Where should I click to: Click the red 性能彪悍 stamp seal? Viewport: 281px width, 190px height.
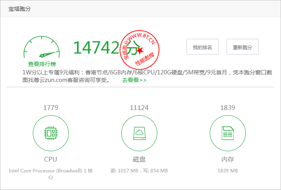click(139, 49)
